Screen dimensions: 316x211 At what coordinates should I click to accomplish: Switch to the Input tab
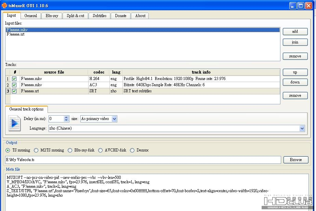tap(12, 15)
